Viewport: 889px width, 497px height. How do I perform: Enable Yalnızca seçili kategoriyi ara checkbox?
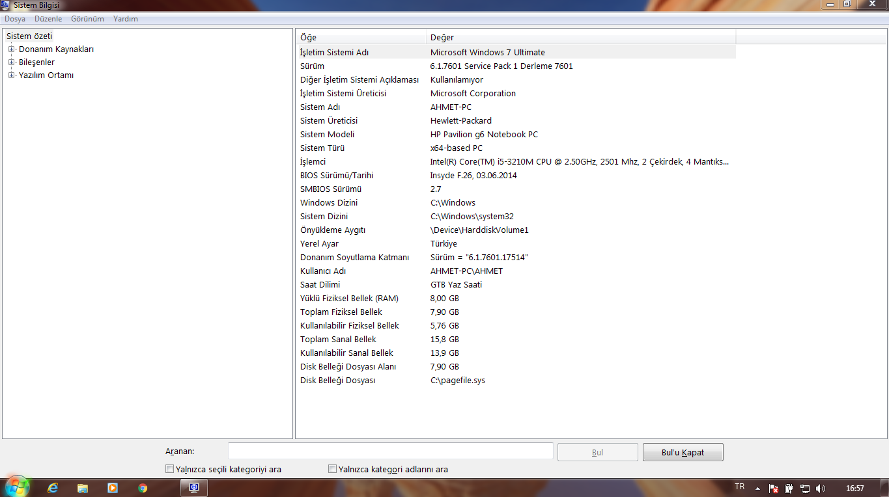[170, 469]
